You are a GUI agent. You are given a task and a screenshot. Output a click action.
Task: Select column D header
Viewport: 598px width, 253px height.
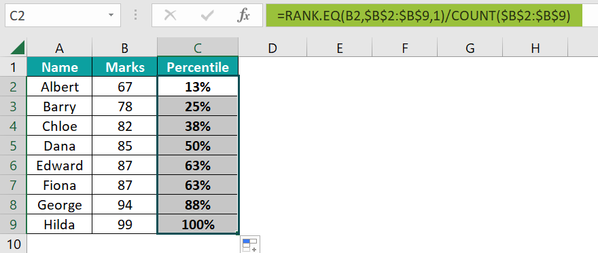[272, 47]
